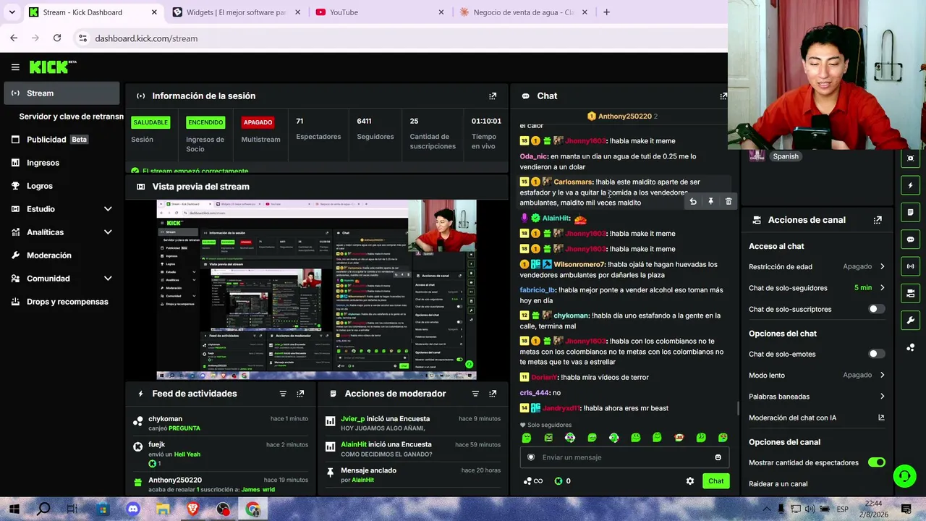
Task: Open Moderación del chat con IA link
Action: pos(817,418)
